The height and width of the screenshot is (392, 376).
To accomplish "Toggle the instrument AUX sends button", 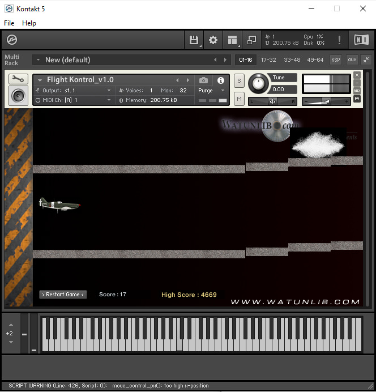I will tap(357, 91).
